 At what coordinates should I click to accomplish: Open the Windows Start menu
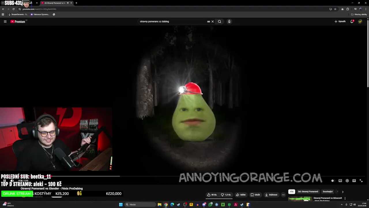pyautogui.click(x=121, y=205)
